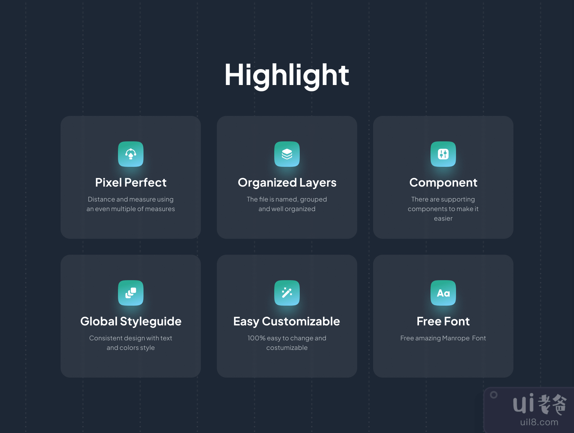This screenshot has width=574, height=433.
Task: Click the small circle in watermark badge
Action: coord(494,395)
